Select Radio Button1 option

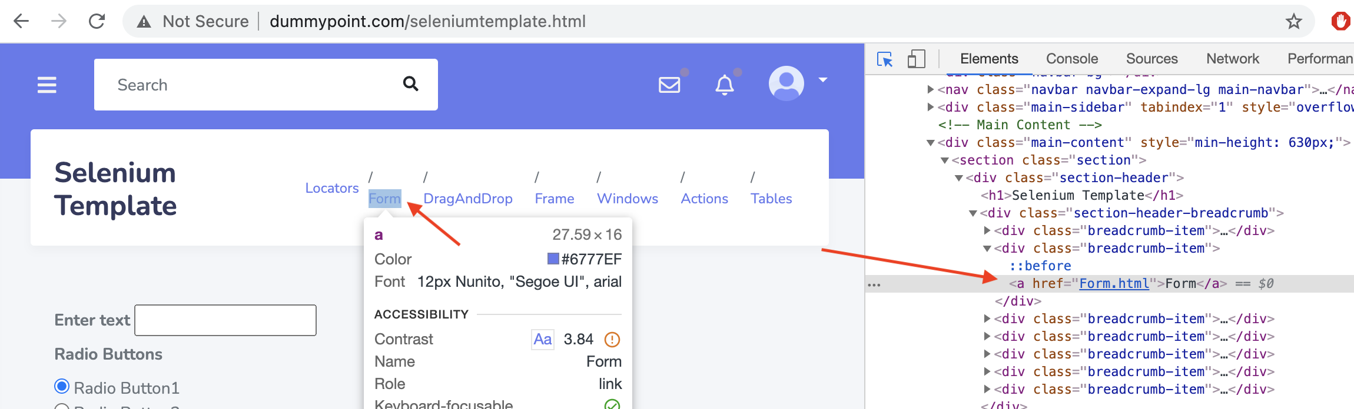(62, 386)
